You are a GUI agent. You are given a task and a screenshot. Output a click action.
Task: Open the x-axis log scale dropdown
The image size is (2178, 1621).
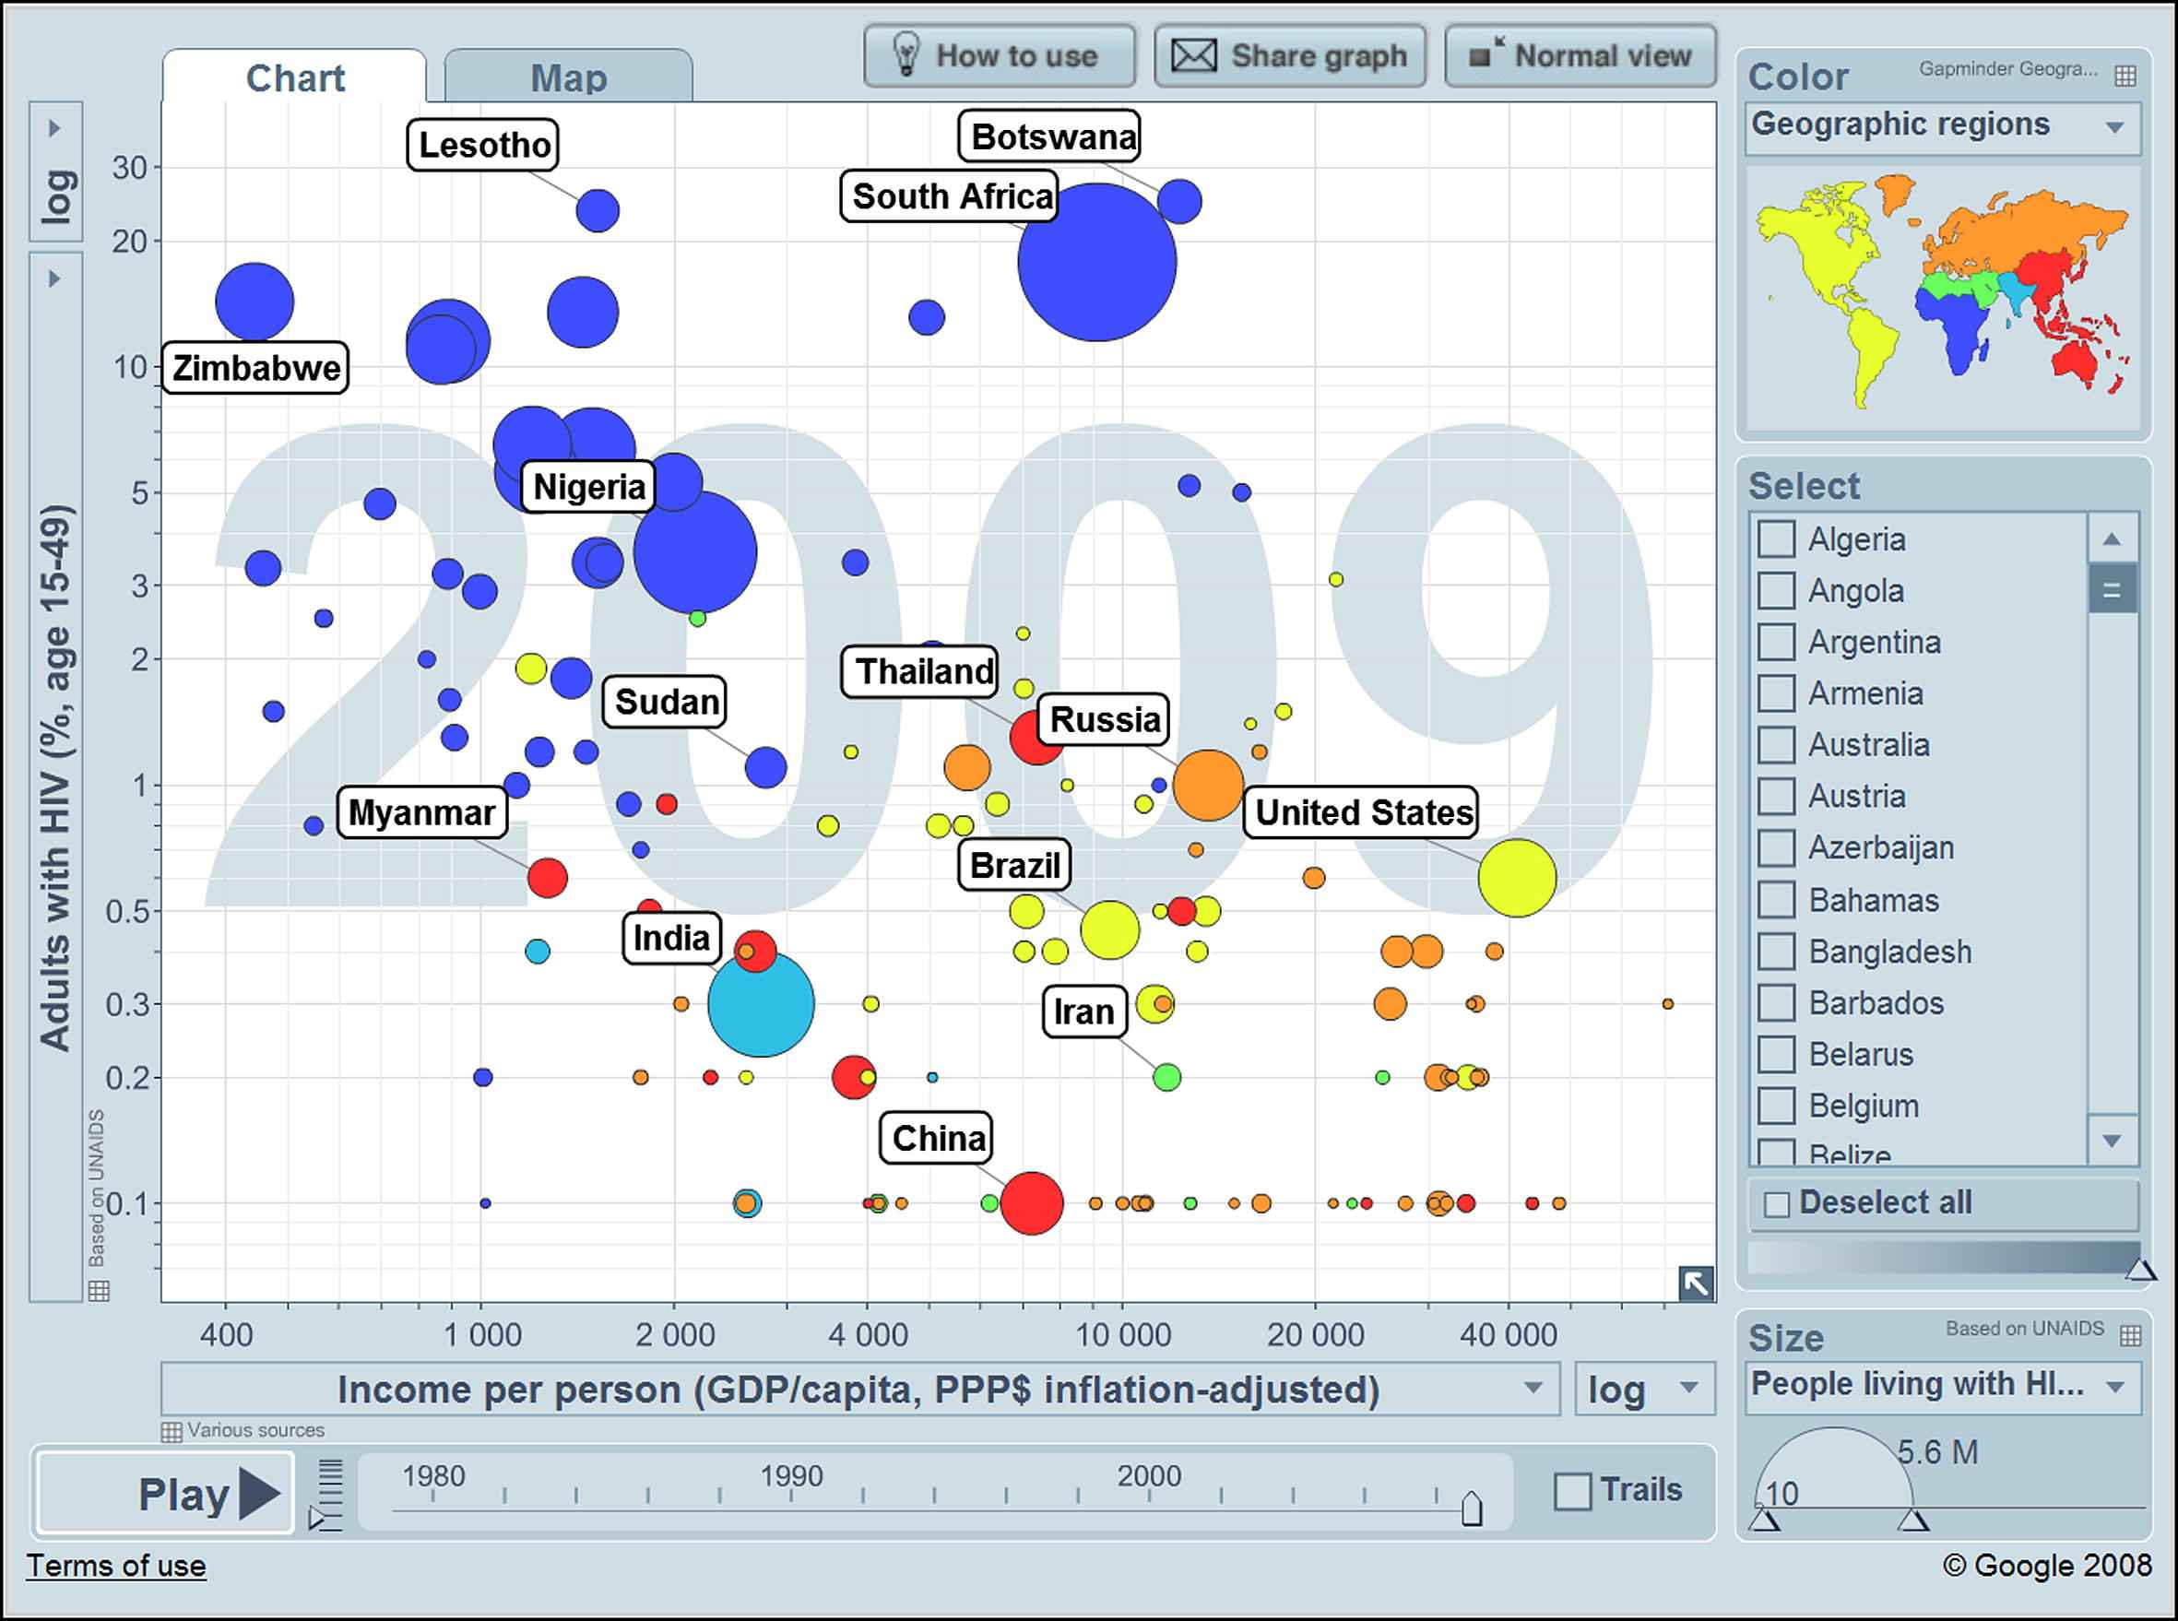1644,1389
